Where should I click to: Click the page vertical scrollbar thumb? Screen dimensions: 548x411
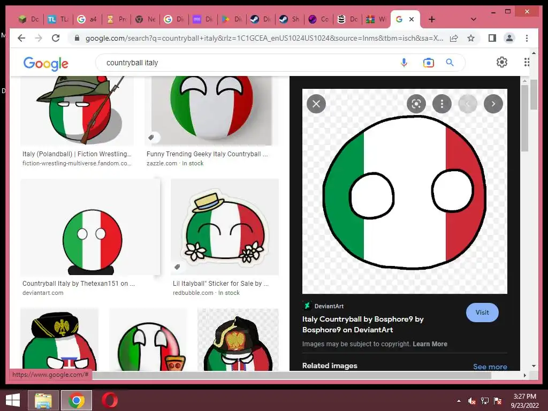pos(534,94)
